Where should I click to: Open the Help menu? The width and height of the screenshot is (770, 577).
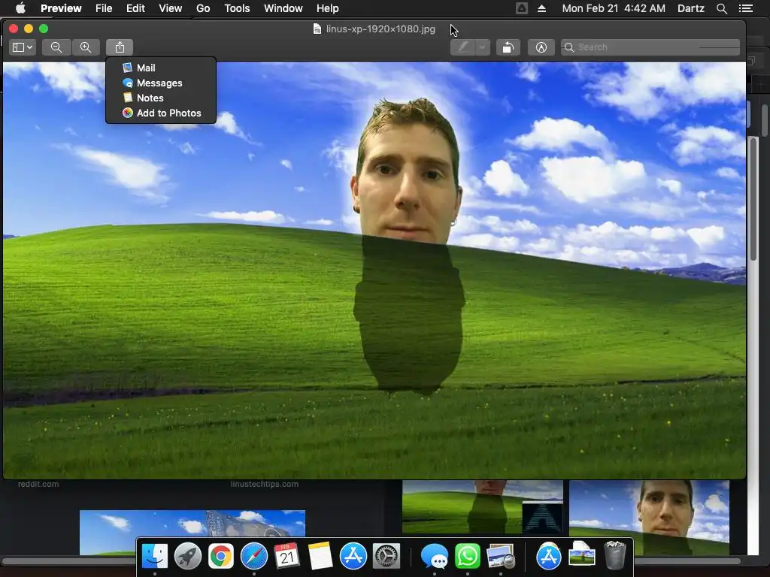tap(328, 8)
